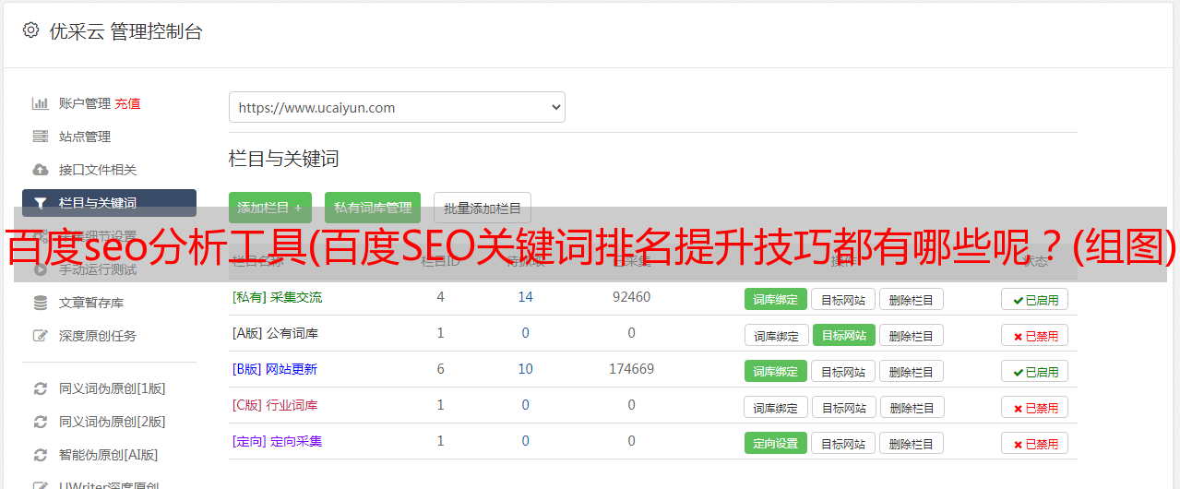
Task: Toggle 已禁用 status for 行业词库
Action: [1035, 407]
